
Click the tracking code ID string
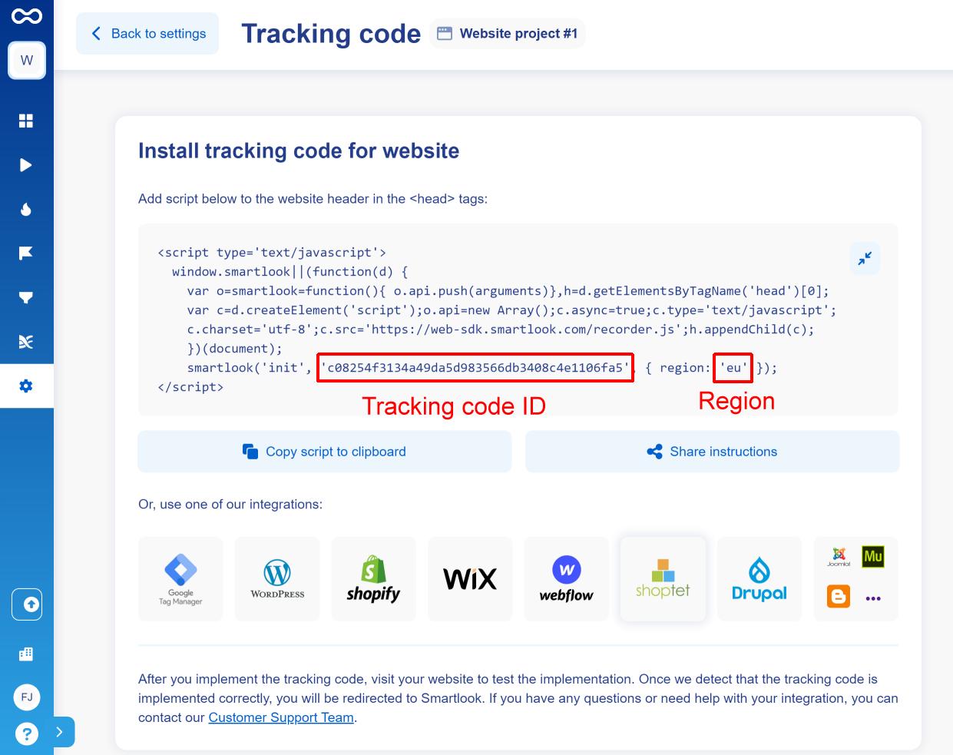pyautogui.click(x=475, y=368)
